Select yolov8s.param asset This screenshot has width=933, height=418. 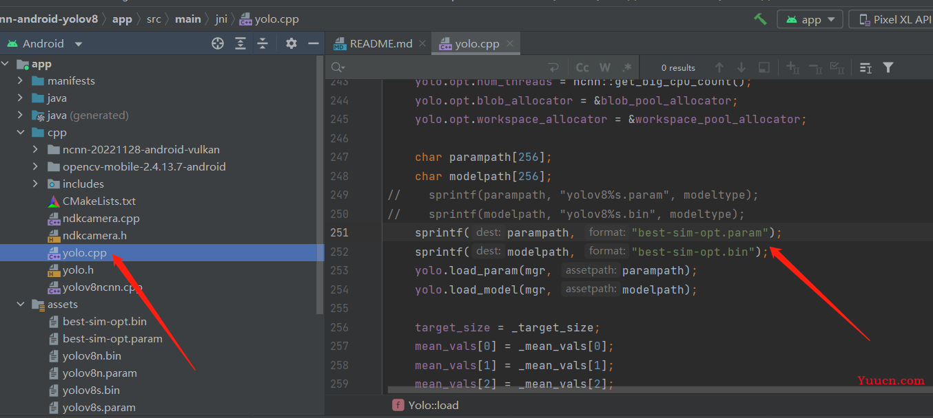click(99, 407)
